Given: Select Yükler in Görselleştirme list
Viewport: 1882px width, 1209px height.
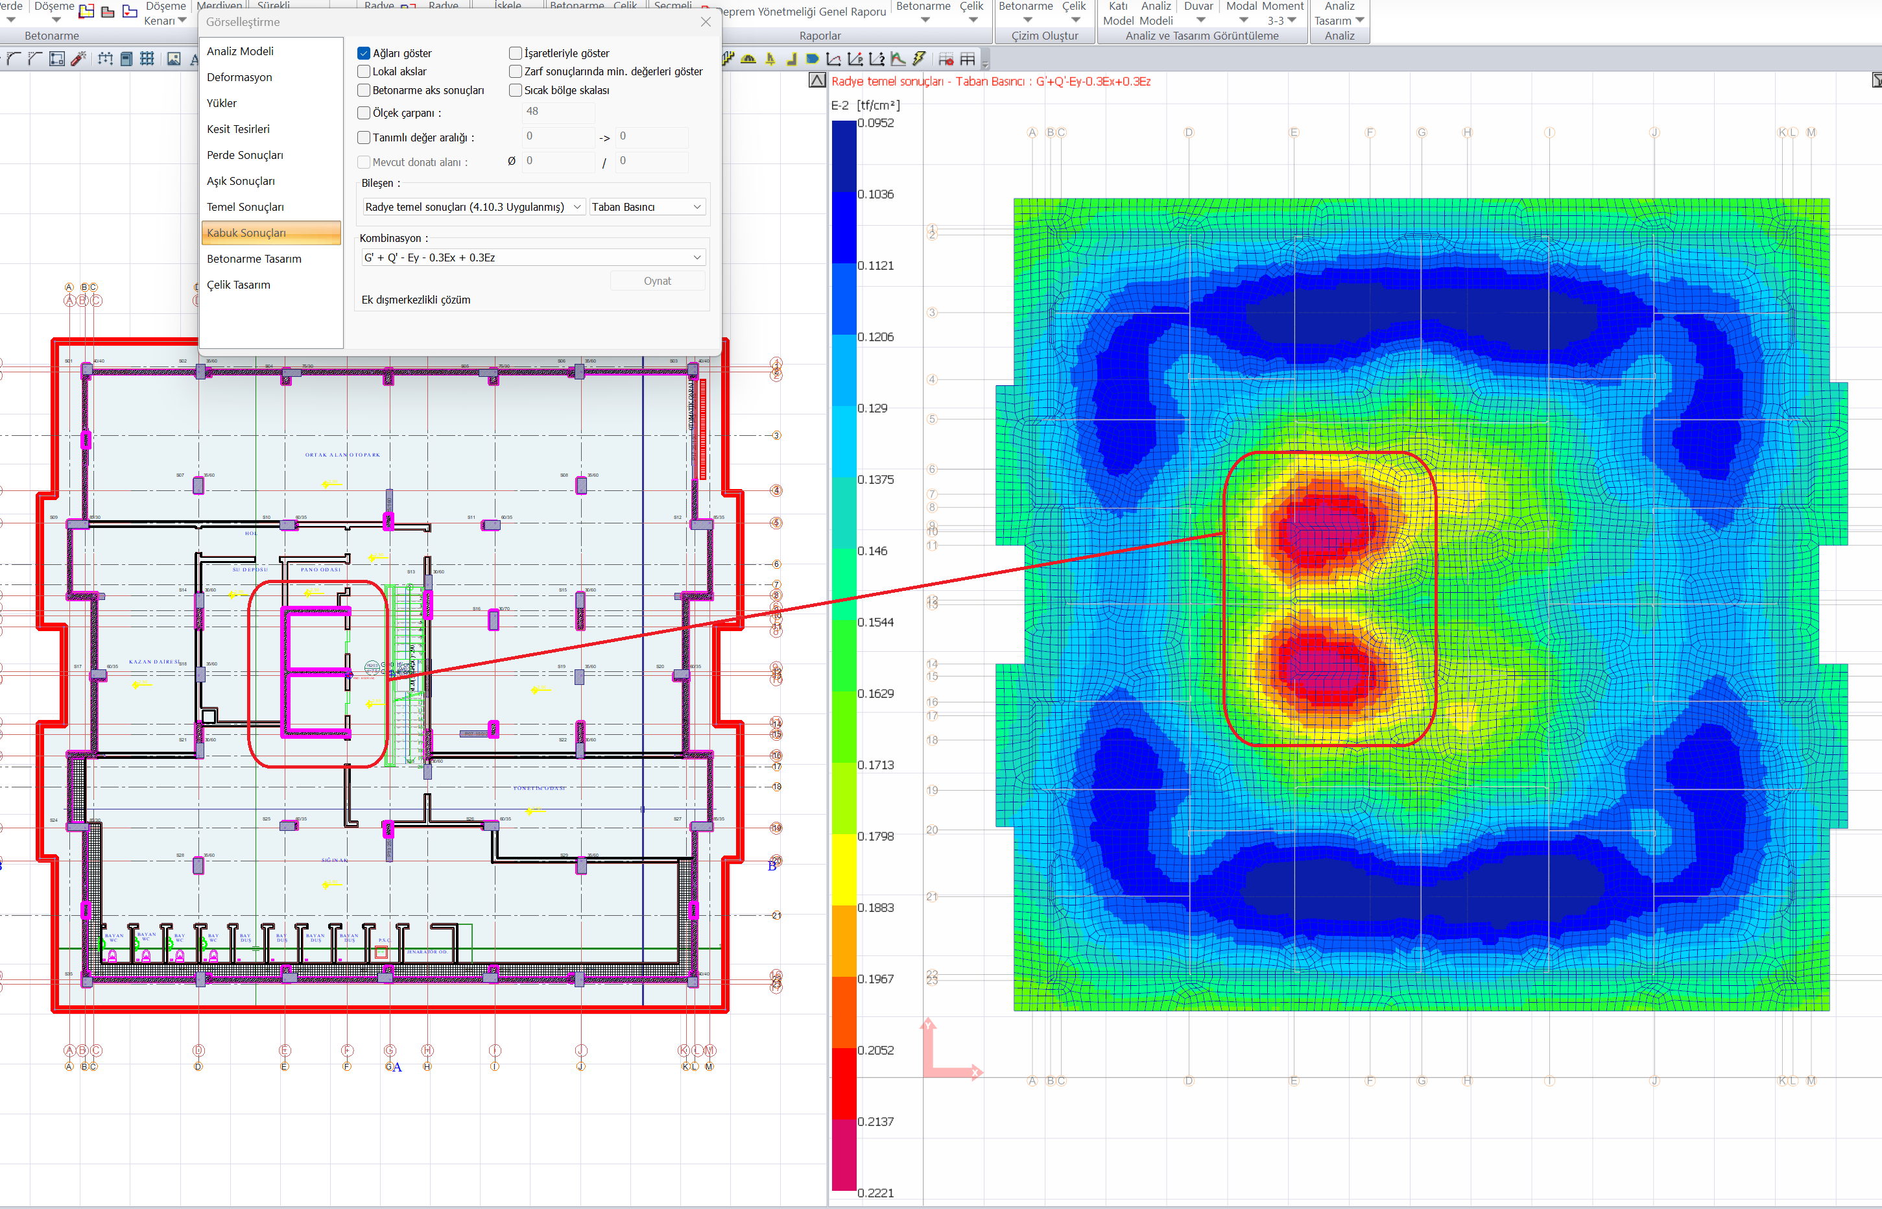Looking at the screenshot, I should tap(271, 103).
